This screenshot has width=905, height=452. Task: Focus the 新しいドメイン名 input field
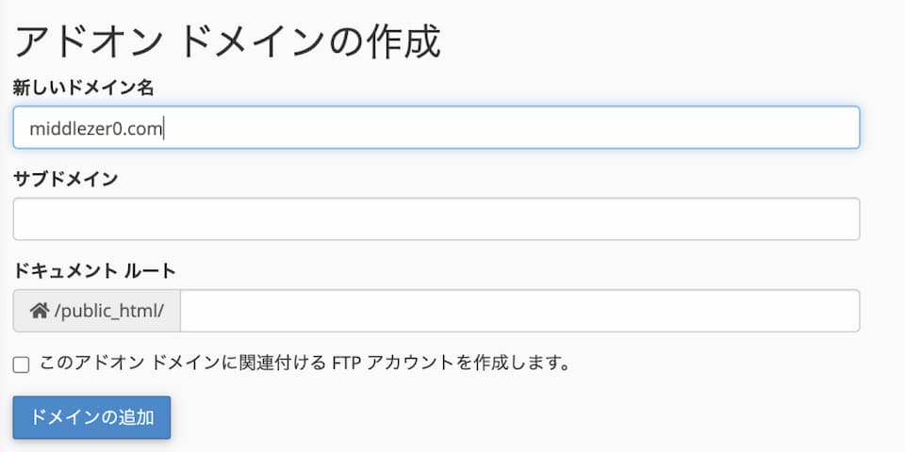(436, 127)
